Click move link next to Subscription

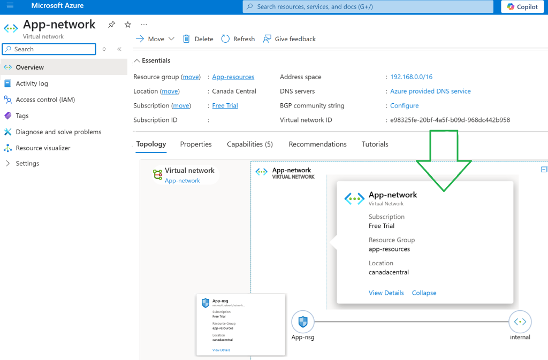point(181,105)
